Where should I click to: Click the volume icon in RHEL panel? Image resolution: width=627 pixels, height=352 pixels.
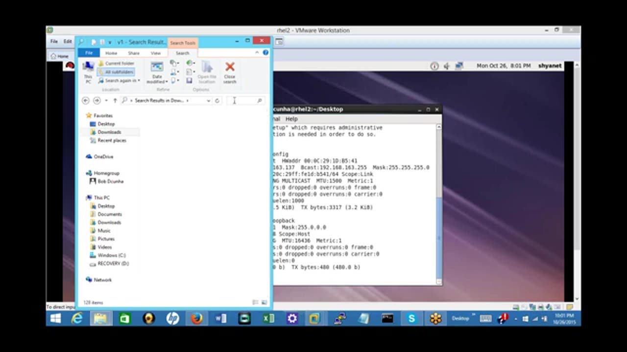pyautogui.click(x=446, y=66)
